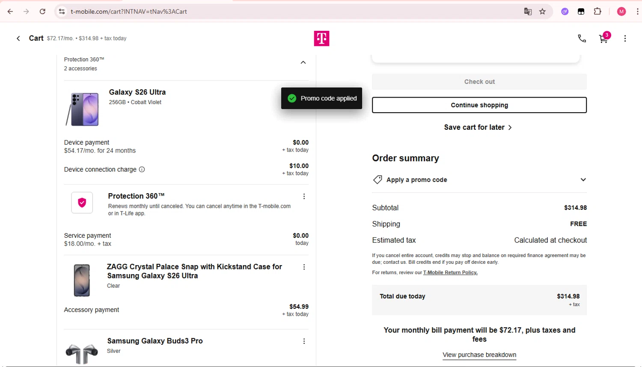Open the T-Mobile Return Policy link
The image size is (642, 367).
(450, 273)
